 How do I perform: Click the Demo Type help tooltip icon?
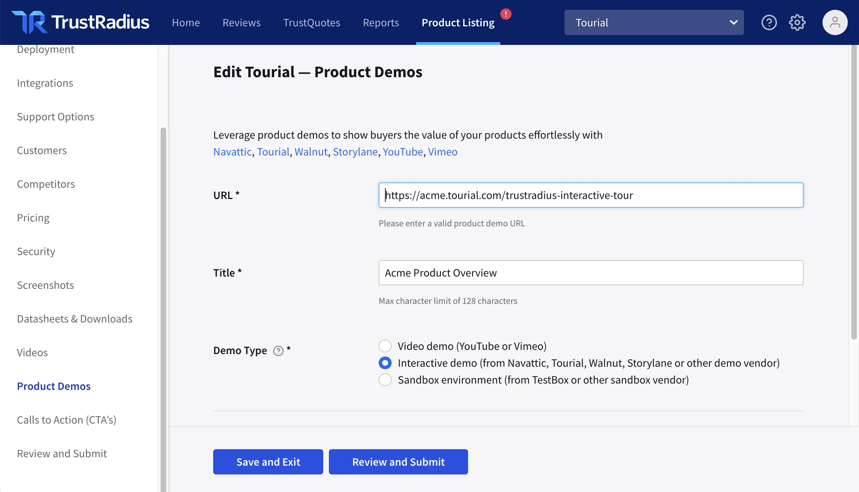(278, 351)
